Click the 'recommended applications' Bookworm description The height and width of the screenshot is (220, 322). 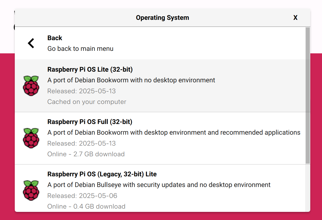(174, 132)
